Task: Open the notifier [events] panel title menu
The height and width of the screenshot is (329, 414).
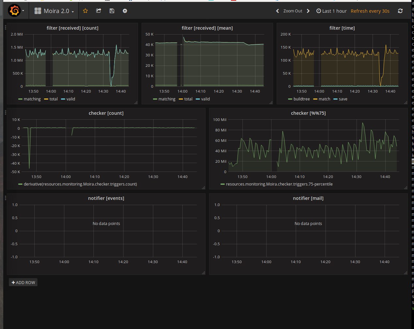Action: [106, 198]
